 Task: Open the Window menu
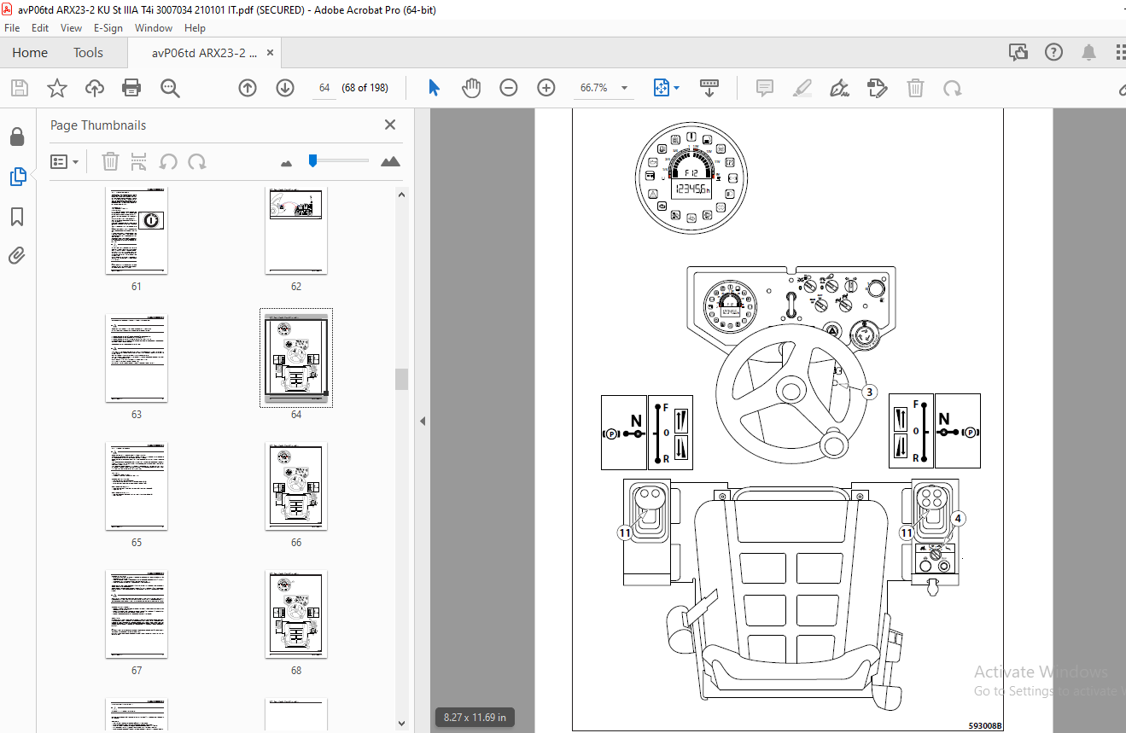154,28
